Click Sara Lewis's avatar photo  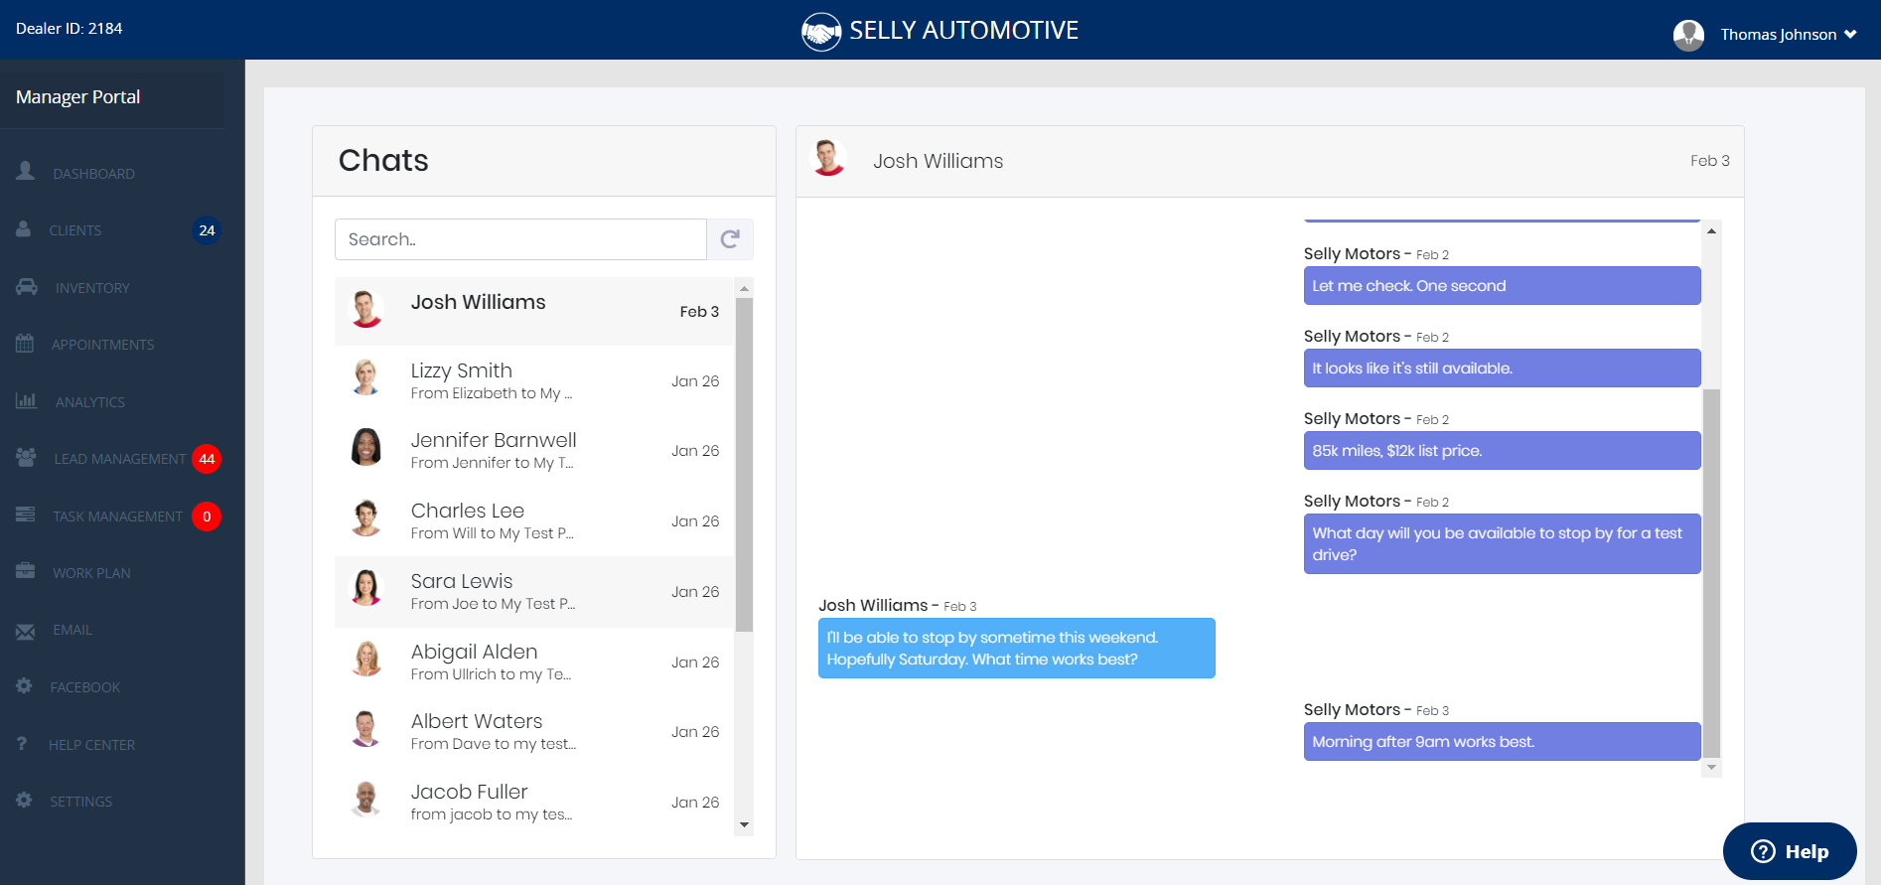click(x=366, y=588)
